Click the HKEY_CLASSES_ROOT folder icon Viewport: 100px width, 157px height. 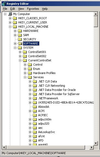(15, 18)
